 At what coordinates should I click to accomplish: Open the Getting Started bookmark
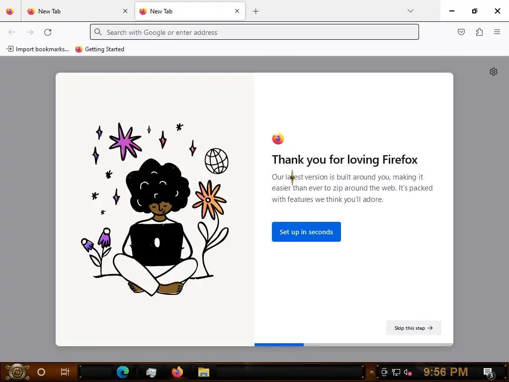tap(99, 49)
